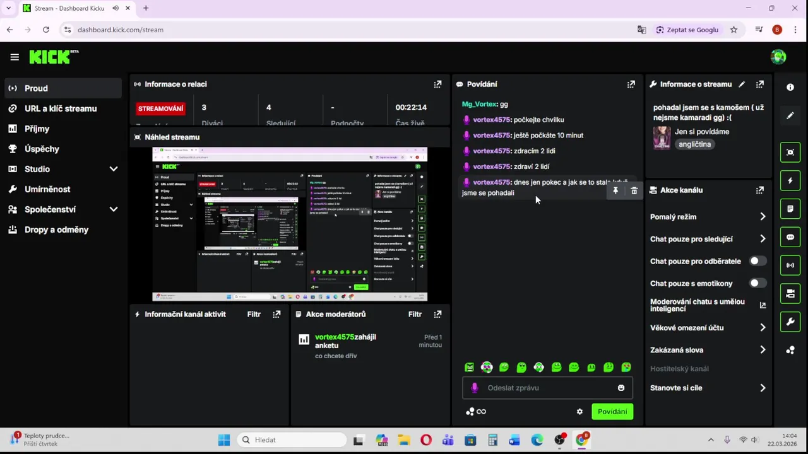Toggle Chat pouze pro odběratele switch

pos(757,261)
